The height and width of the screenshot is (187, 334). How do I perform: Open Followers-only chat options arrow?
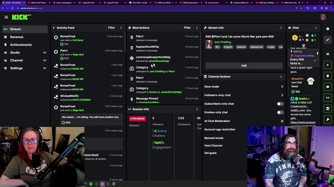tap(282, 95)
